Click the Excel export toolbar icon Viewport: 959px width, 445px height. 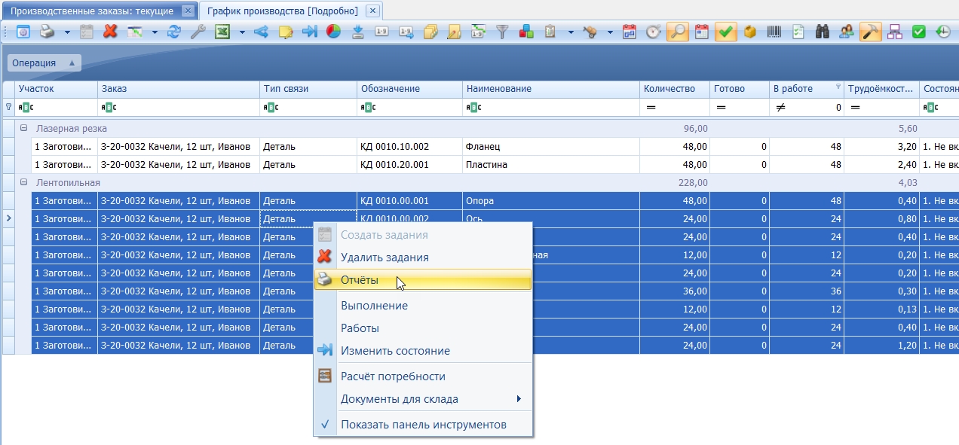click(x=222, y=32)
